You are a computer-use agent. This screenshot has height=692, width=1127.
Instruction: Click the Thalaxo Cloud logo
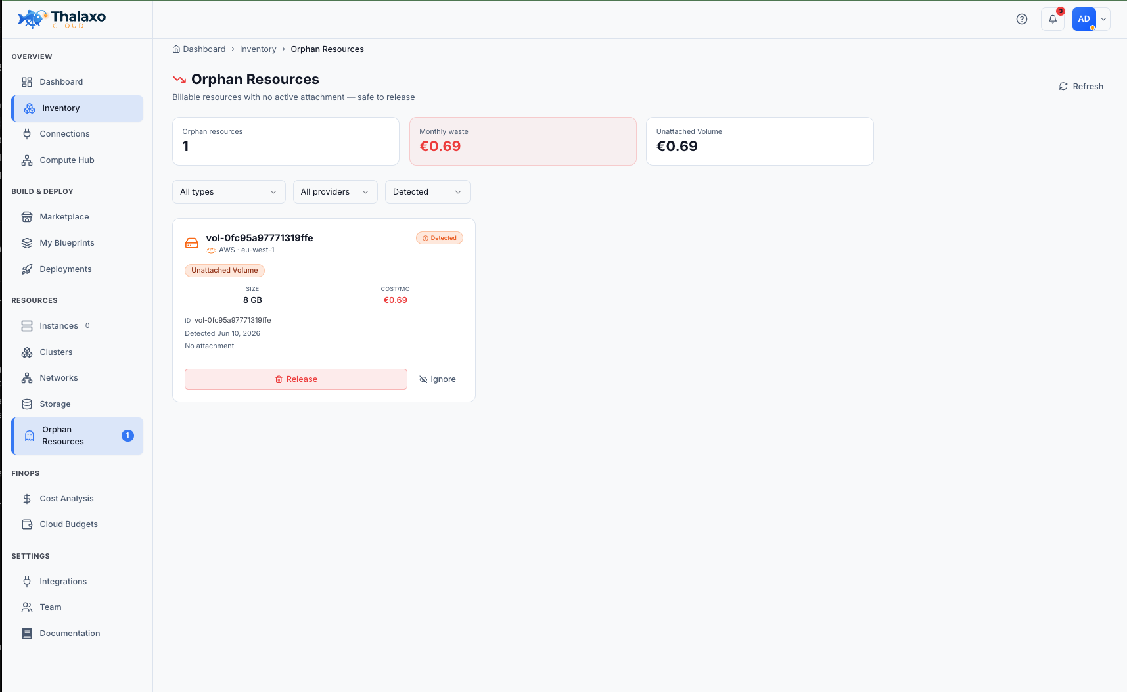pyautogui.click(x=62, y=19)
